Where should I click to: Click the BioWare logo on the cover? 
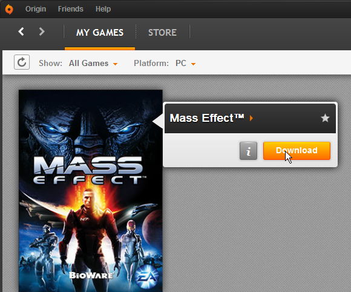[x=91, y=275]
